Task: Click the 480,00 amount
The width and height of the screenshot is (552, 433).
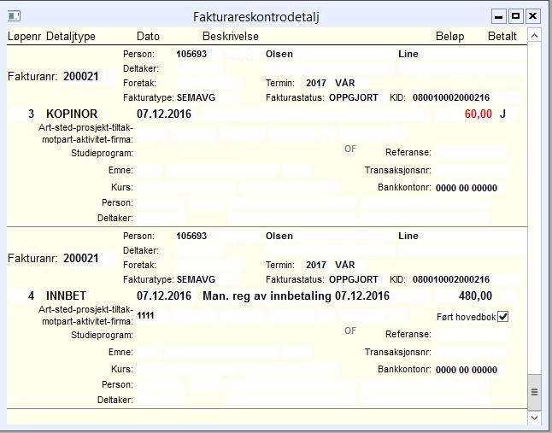Action: pos(475,295)
